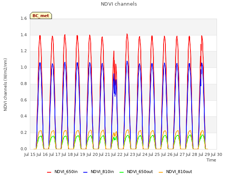The width and height of the screenshot is (239, 179).
Task: Click the blue NDVI_810in legend swatch
Action: point(86,172)
